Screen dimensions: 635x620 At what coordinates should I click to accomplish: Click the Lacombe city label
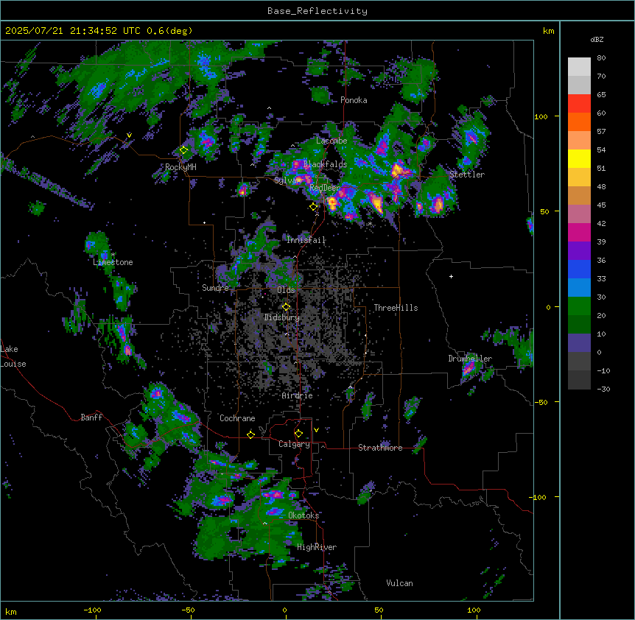(331, 141)
